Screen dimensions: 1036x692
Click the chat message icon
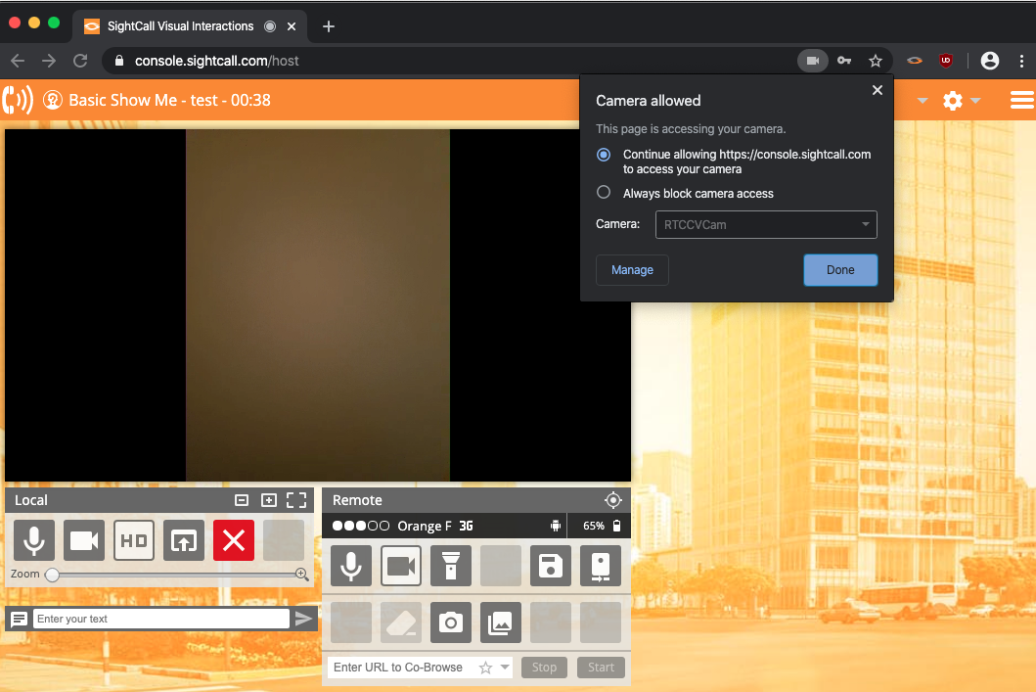coord(20,619)
